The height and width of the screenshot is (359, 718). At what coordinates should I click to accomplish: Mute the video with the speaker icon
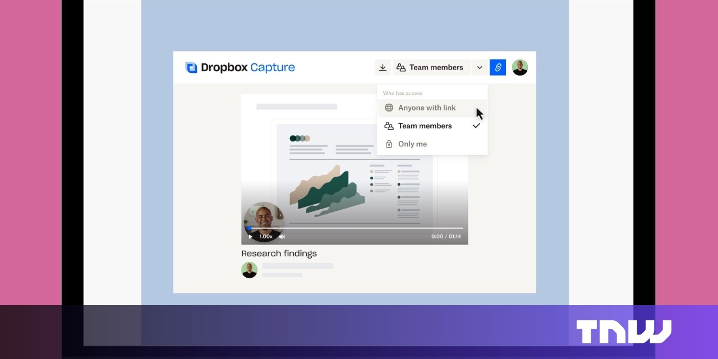[282, 237]
